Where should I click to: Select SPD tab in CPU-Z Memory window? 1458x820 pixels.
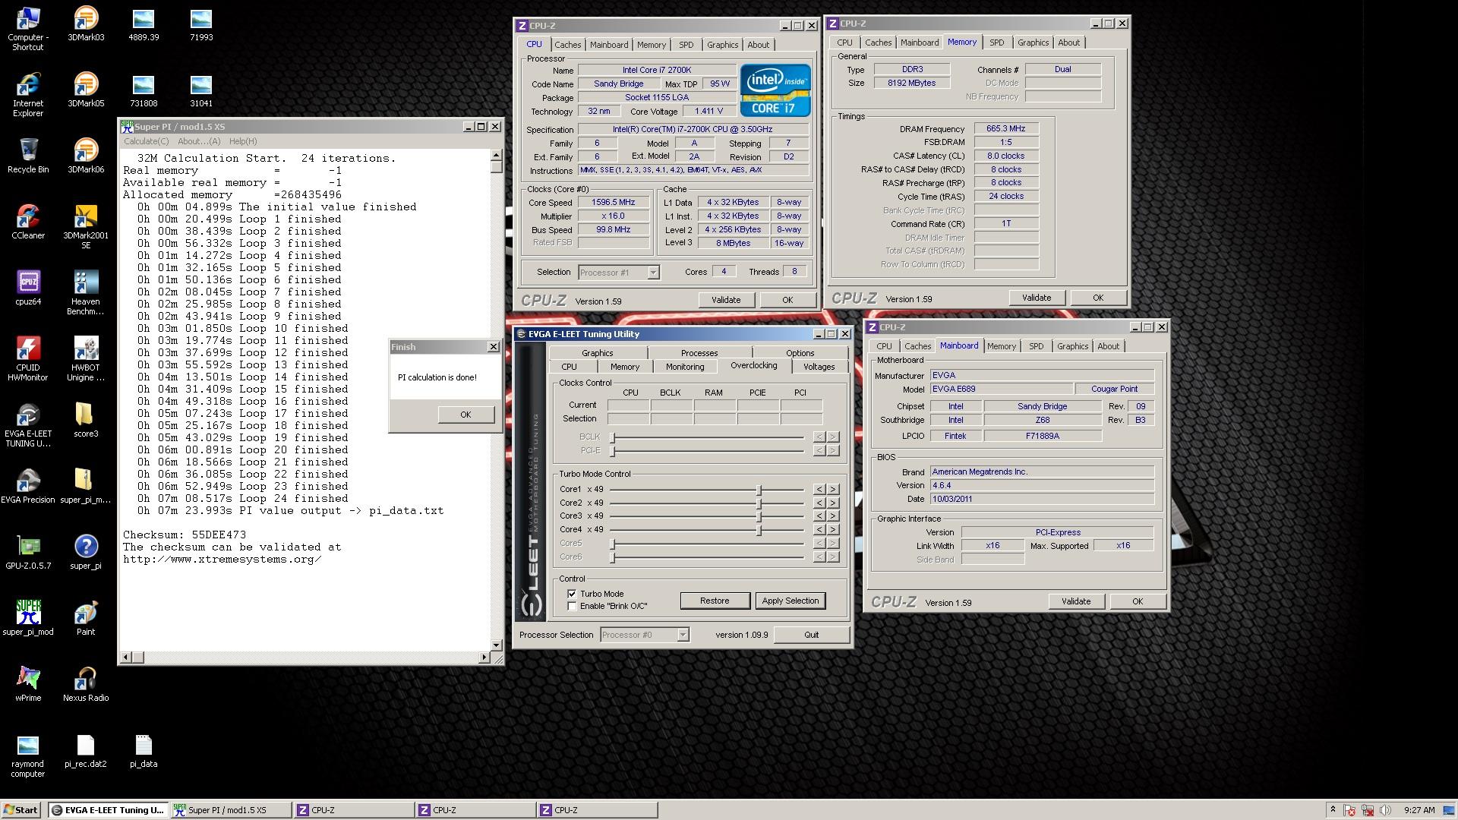[x=996, y=43]
